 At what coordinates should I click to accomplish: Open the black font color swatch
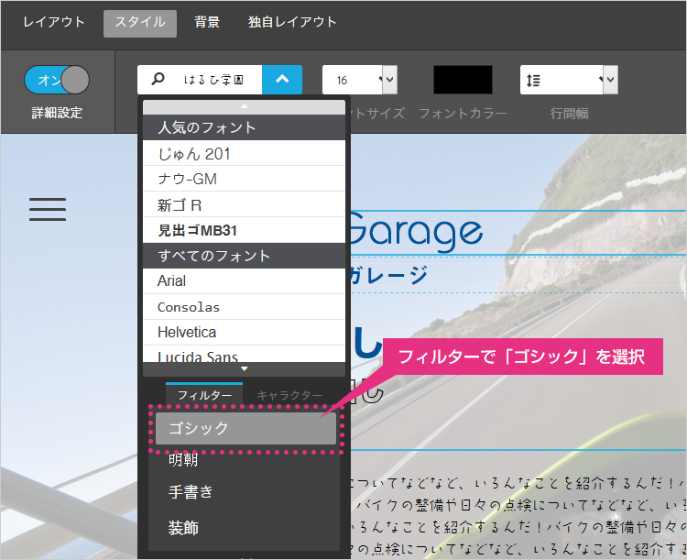(x=463, y=80)
